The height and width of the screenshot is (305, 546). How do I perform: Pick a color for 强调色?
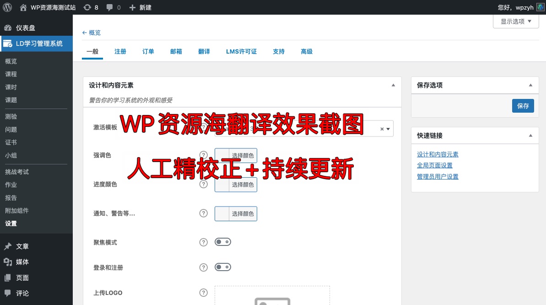coord(236,155)
